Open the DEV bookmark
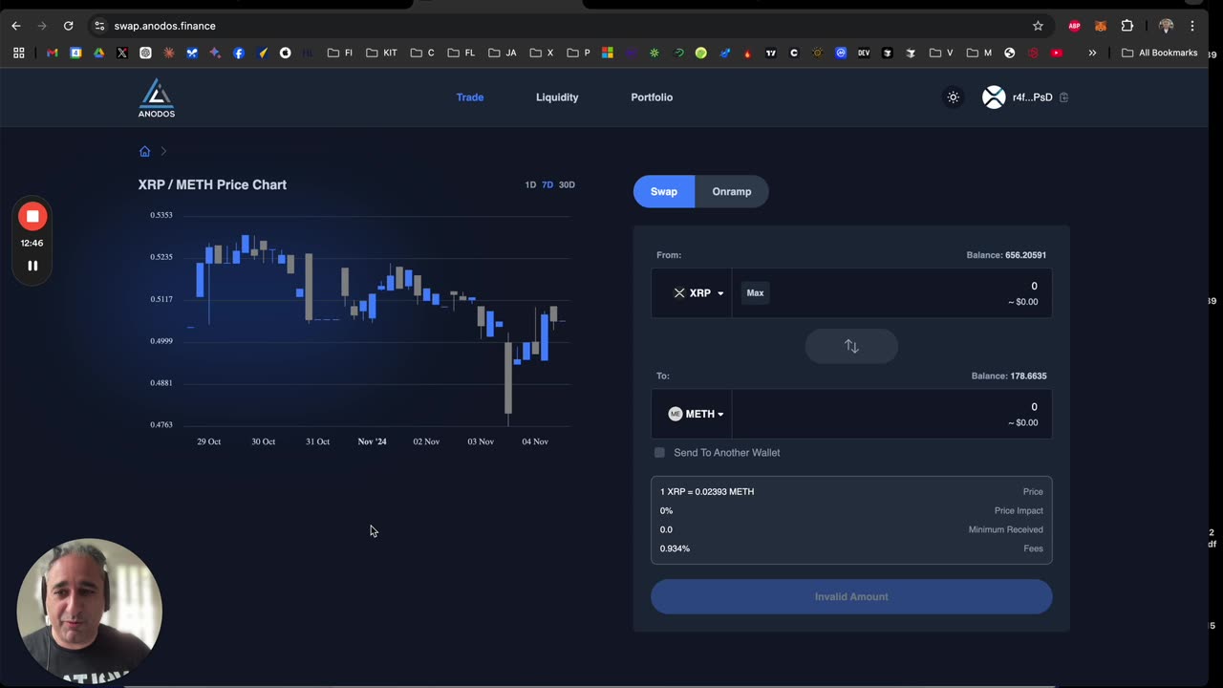Image resolution: width=1223 pixels, height=688 pixels. [864, 53]
